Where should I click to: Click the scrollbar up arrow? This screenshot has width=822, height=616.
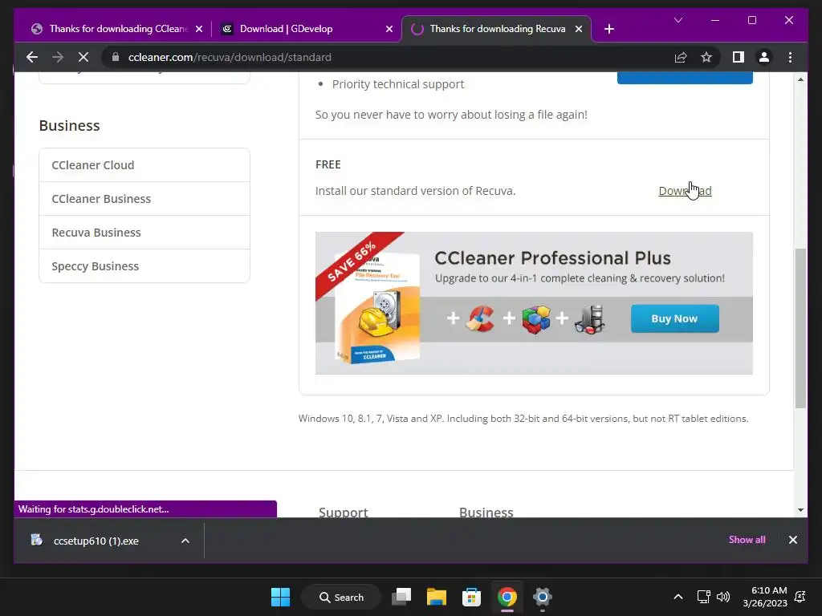(800, 79)
